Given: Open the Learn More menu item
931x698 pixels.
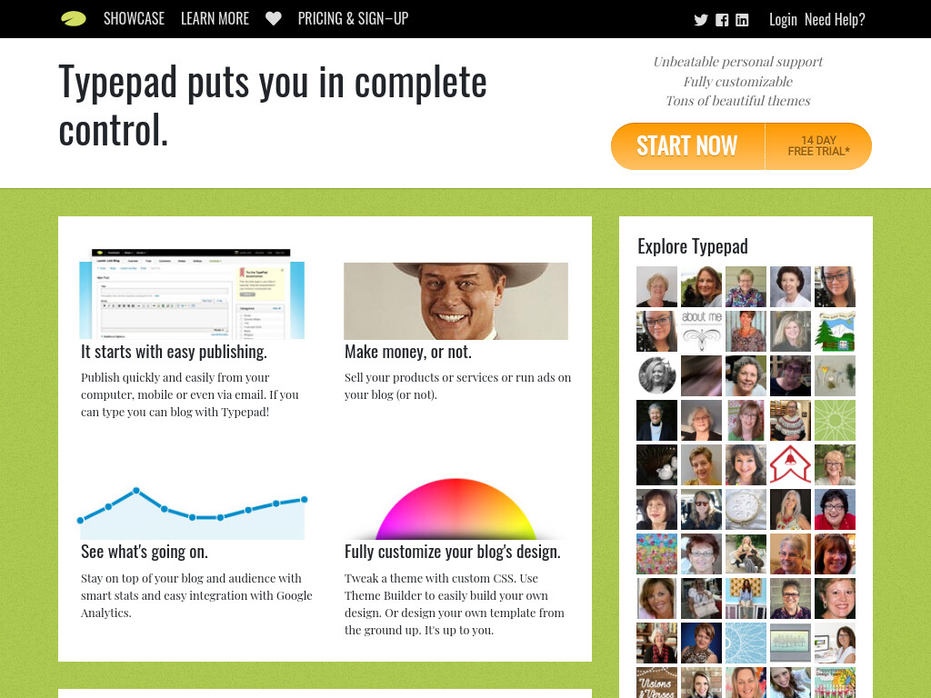Looking at the screenshot, I should [x=215, y=19].
